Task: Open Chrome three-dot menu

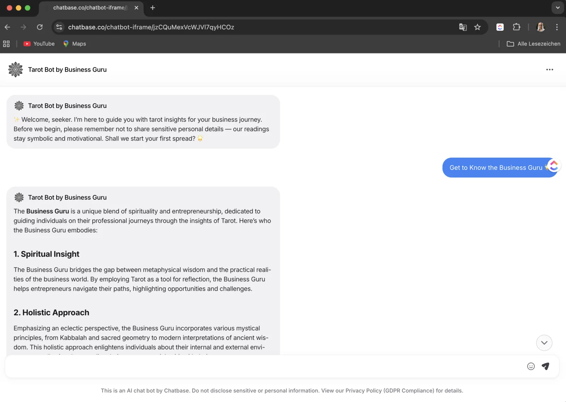Action: click(x=557, y=27)
